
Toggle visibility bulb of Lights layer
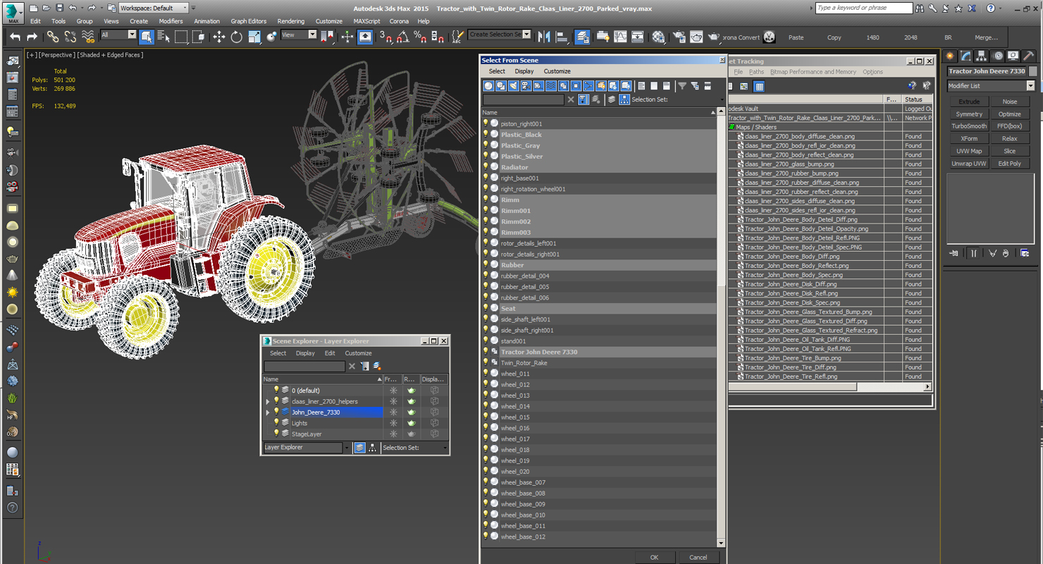pos(276,423)
